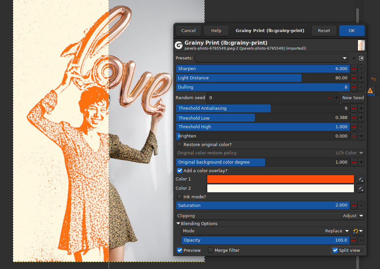Reset the filter settings
The image size is (380, 269).
(x=324, y=30)
